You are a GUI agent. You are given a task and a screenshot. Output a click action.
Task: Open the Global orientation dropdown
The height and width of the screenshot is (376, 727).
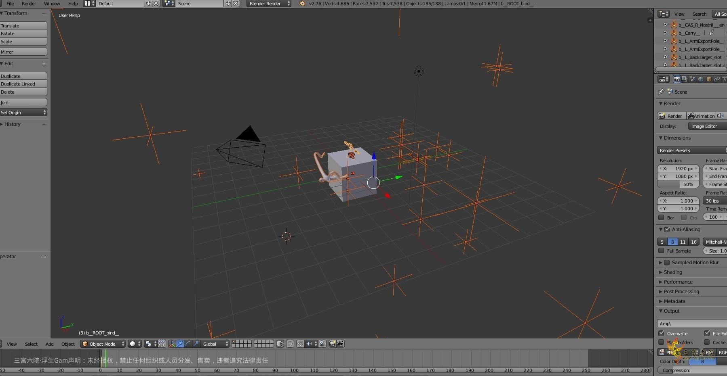click(x=215, y=344)
